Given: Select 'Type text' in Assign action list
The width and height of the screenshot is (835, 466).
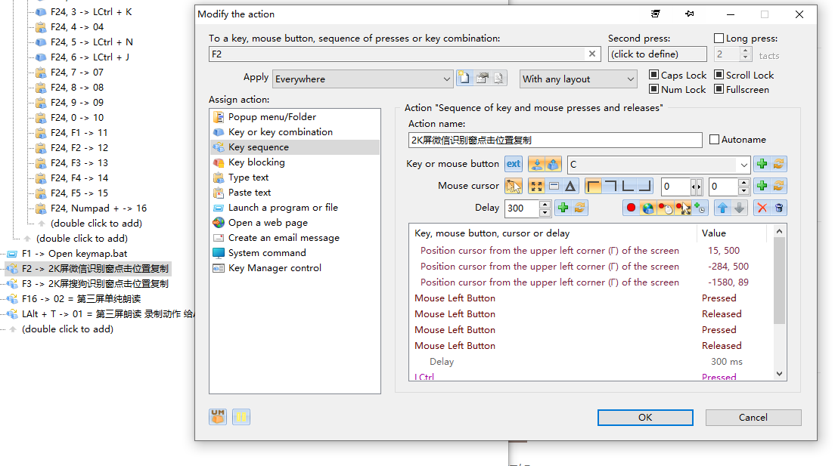Looking at the screenshot, I should tap(248, 177).
